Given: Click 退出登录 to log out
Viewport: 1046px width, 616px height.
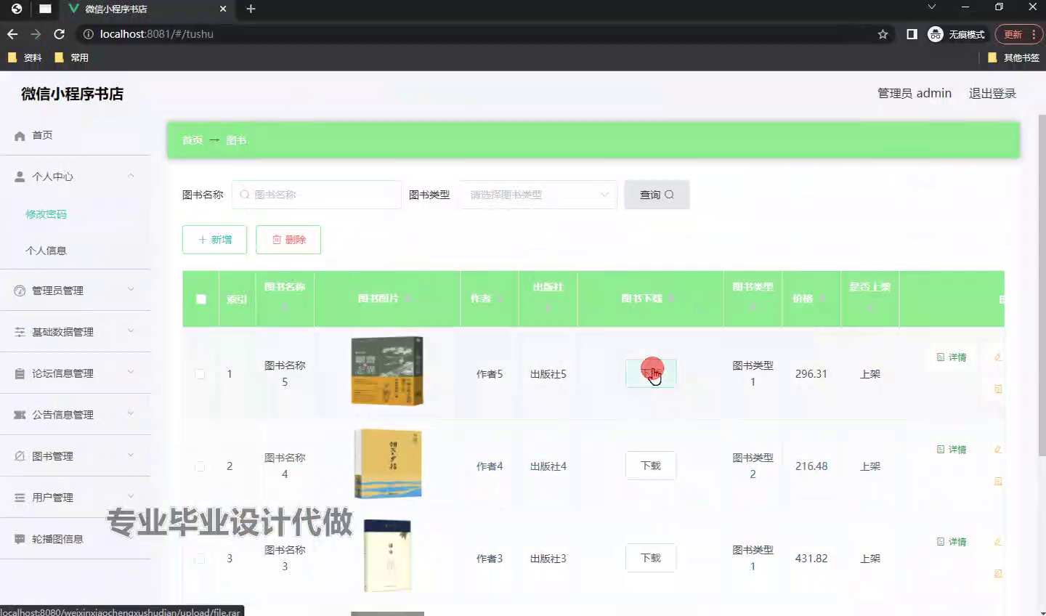Looking at the screenshot, I should pos(992,94).
